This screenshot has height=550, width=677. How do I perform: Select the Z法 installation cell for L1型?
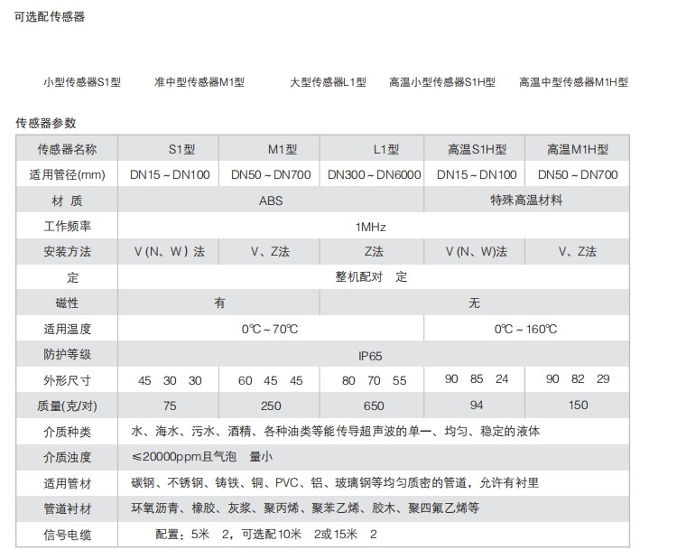pyautogui.click(x=373, y=252)
